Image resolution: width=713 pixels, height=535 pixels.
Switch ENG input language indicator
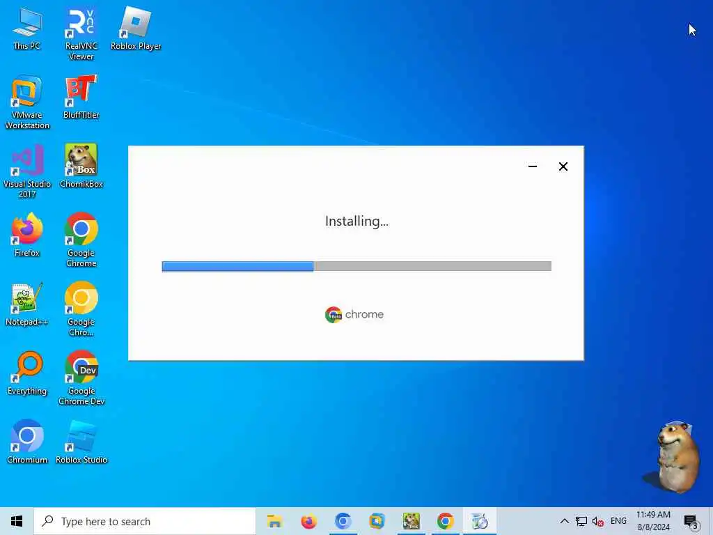click(x=618, y=521)
